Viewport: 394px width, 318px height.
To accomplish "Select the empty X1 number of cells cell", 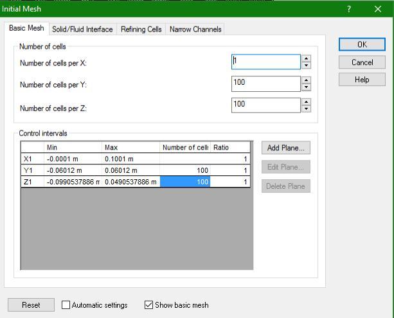I will (185, 159).
